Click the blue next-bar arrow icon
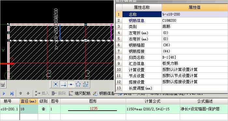The height and width of the screenshot is (121, 228). (x=4, y=93)
